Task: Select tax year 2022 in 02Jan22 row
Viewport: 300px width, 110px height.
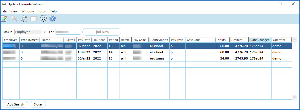Action: (100, 46)
